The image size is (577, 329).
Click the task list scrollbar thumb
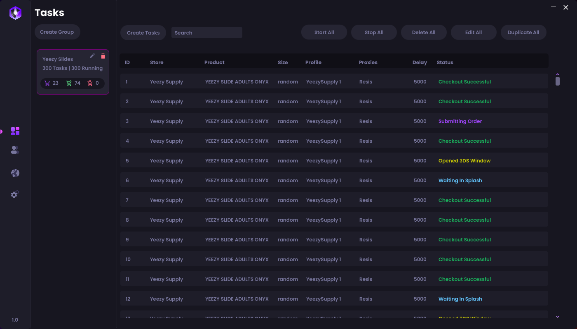click(x=558, y=81)
